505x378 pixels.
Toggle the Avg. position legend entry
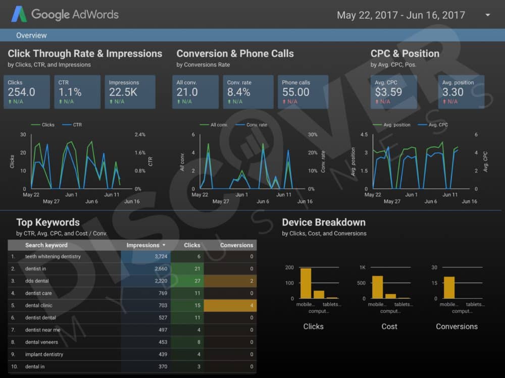[x=391, y=125]
